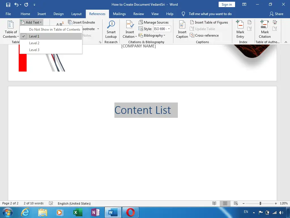The height and width of the screenshot is (218, 290).
Task: Open Manage Sources
Action: [153, 22]
